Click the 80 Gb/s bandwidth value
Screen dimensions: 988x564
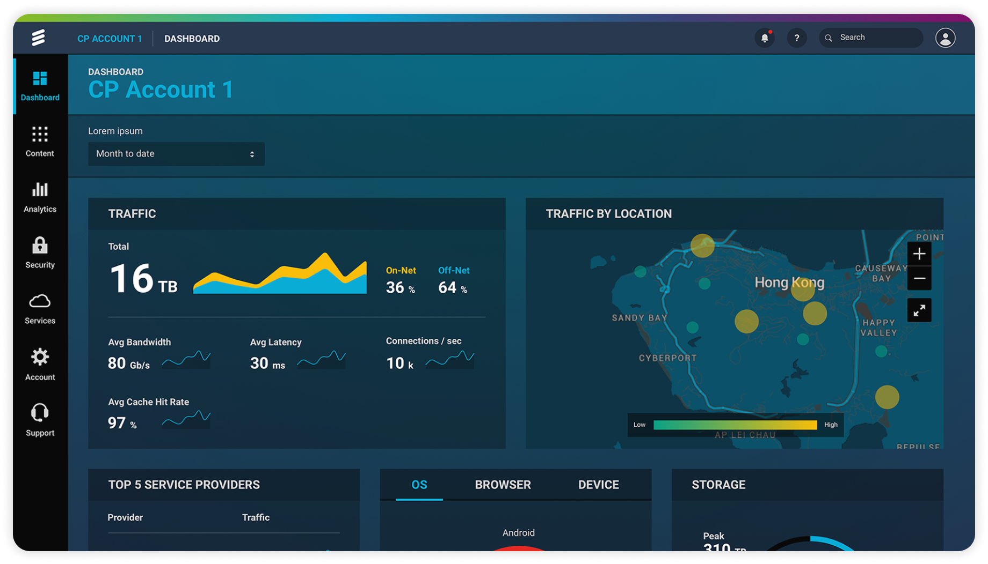coord(129,363)
